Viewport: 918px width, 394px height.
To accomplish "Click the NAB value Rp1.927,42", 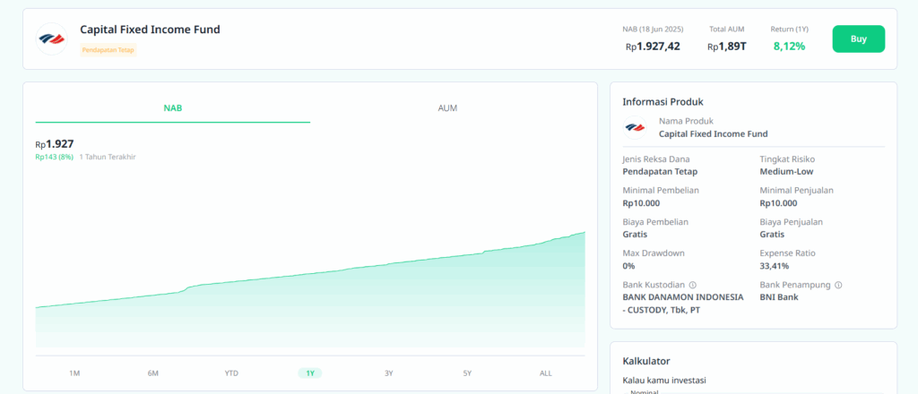I will [x=653, y=47].
